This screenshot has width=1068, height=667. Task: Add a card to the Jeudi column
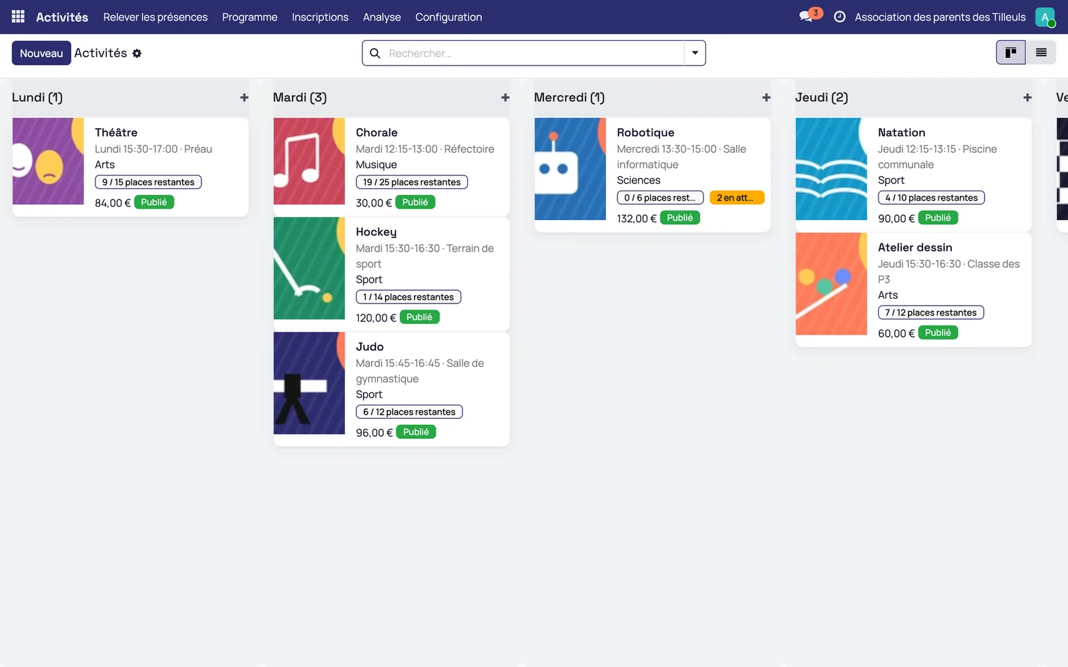tap(1027, 97)
